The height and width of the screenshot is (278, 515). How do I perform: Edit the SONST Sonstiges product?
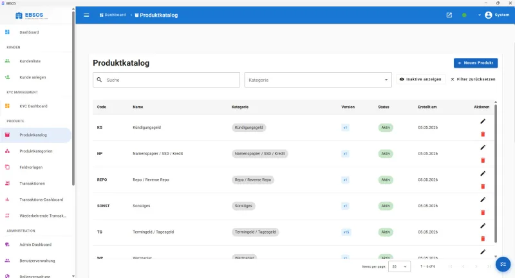(x=483, y=199)
